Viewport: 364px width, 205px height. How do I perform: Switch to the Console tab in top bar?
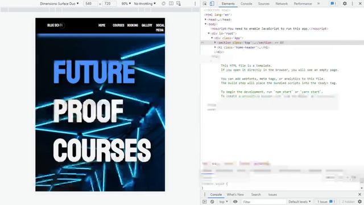coord(246,4)
